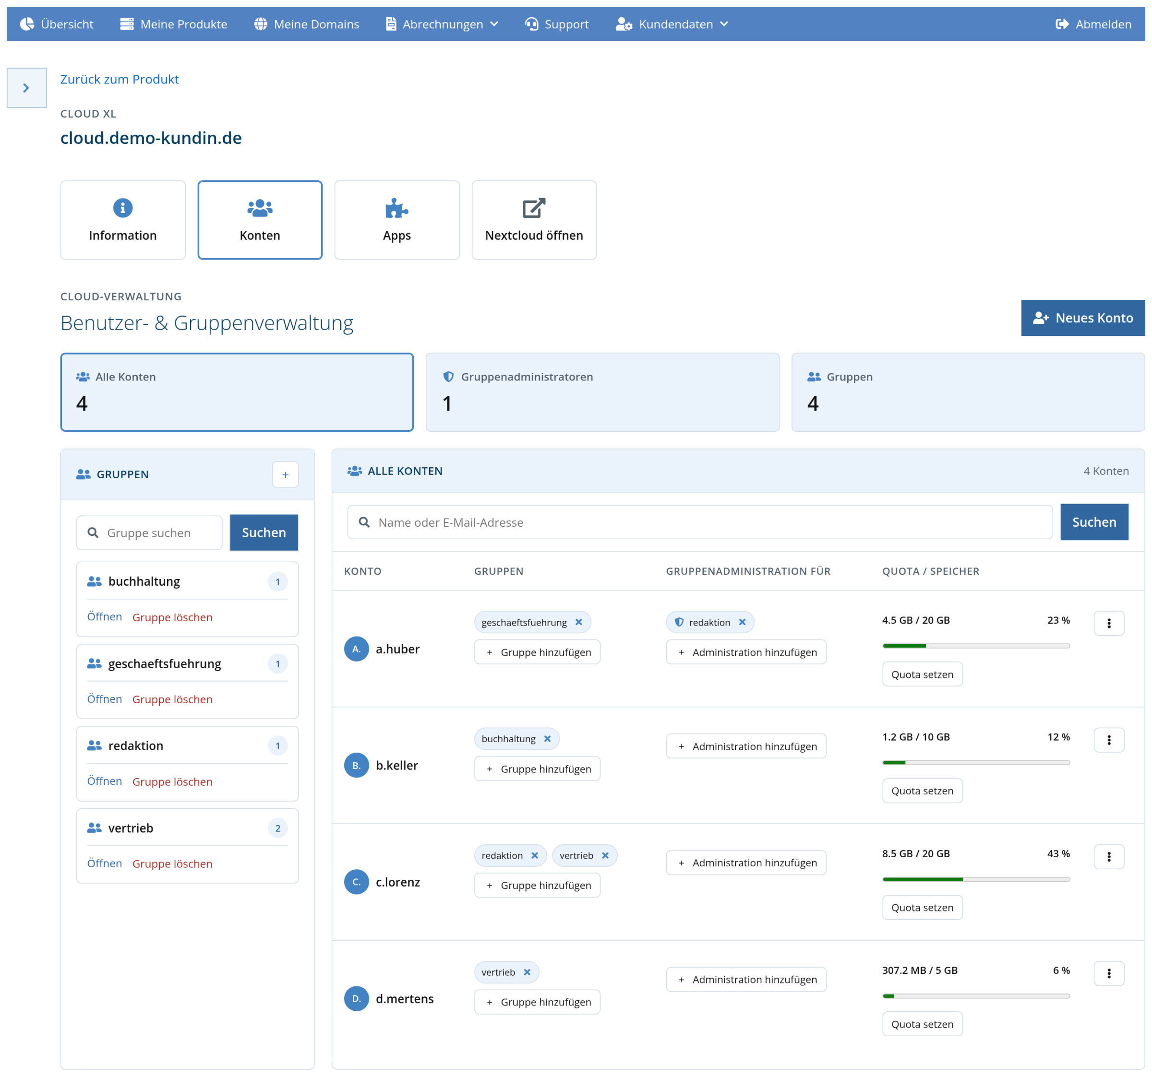Go to Übersicht in the top navigation

pos(57,24)
